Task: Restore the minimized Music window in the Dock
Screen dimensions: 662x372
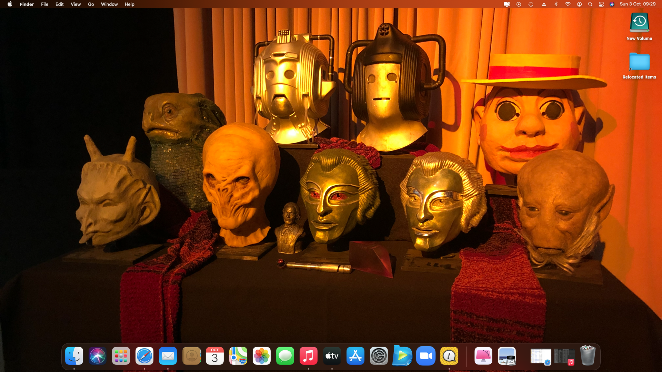Action: 564,356
